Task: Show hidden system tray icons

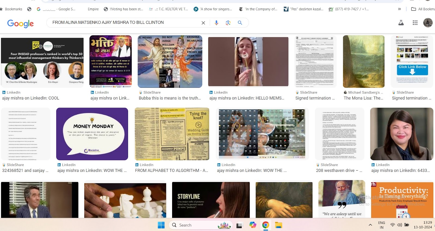Action: (x=370, y=225)
